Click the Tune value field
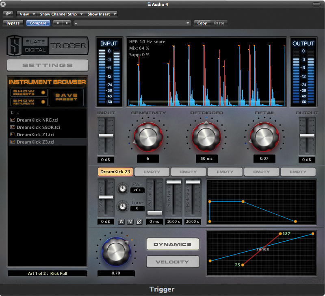This screenshot has width=325, height=296. pos(137,208)
